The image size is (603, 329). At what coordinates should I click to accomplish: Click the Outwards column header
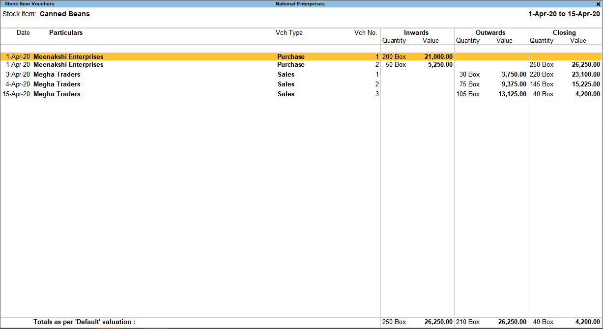click(x=490, y=33)
